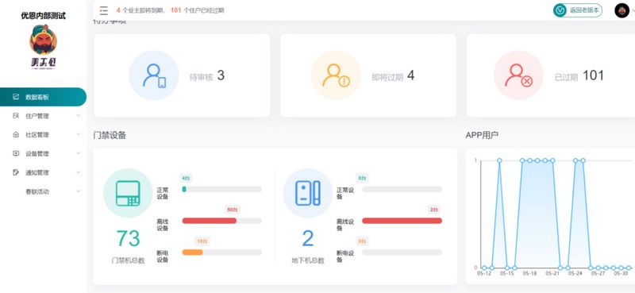The width and height of the screenshot is (635, 293).
Task: Click the 数据看板 dashboard icon in sidebar
Action: point(16,97)
